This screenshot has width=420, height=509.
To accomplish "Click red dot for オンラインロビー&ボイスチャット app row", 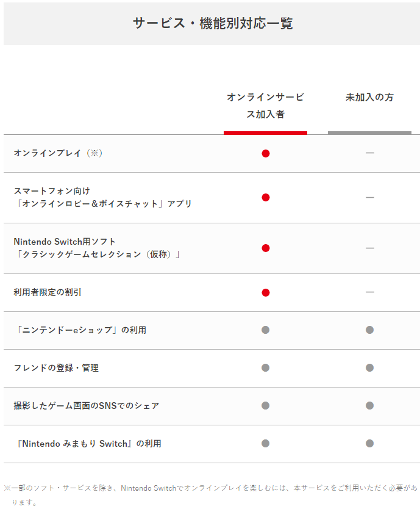I will [266, 197].
